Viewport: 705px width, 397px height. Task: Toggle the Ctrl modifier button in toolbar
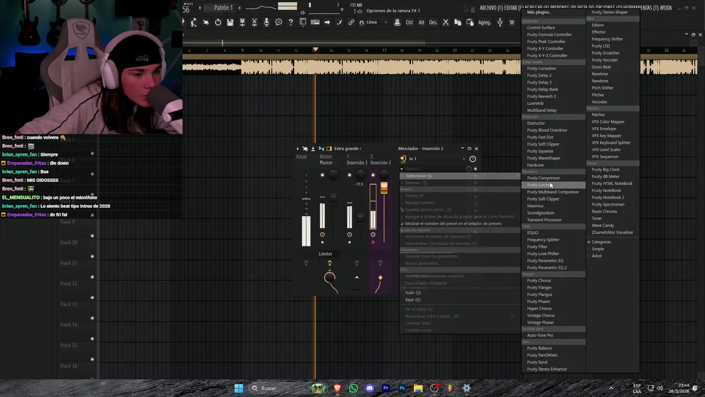(409, 22)
